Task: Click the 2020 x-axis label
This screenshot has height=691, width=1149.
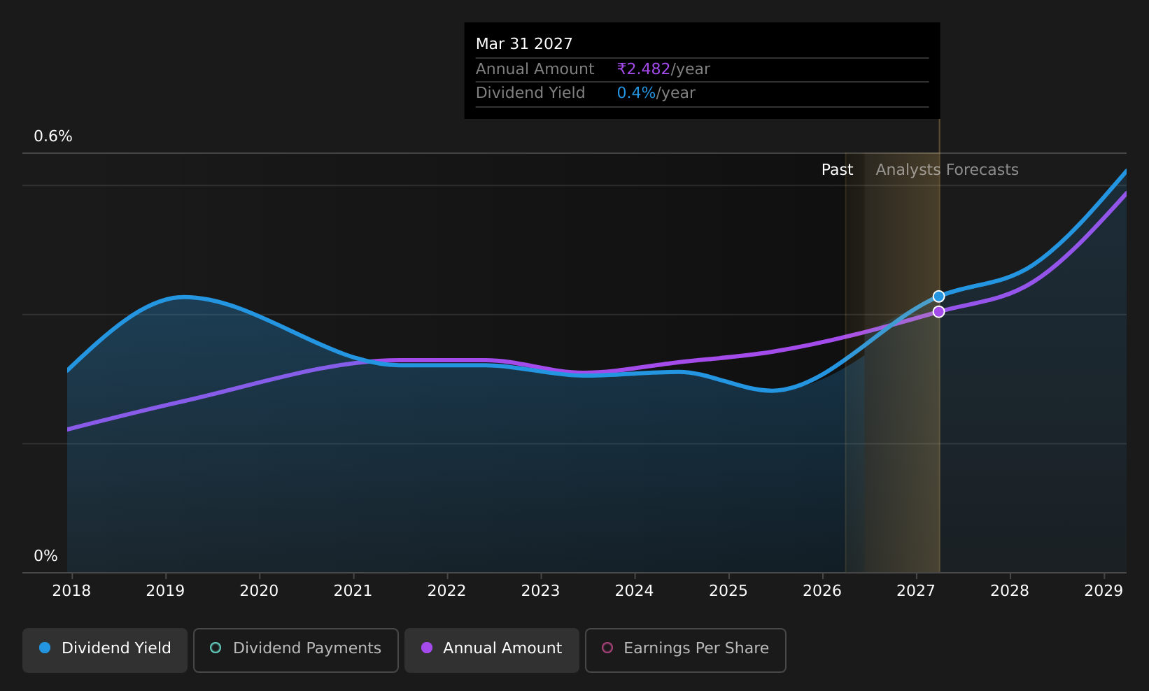Action: pyautogui.click(x=259, y=591)
